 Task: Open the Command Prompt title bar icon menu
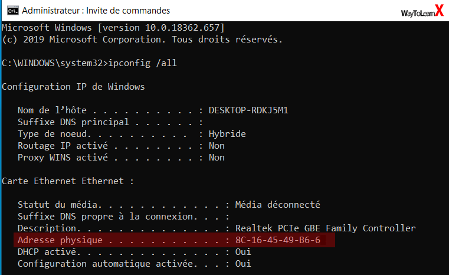(x=12, y=11)
